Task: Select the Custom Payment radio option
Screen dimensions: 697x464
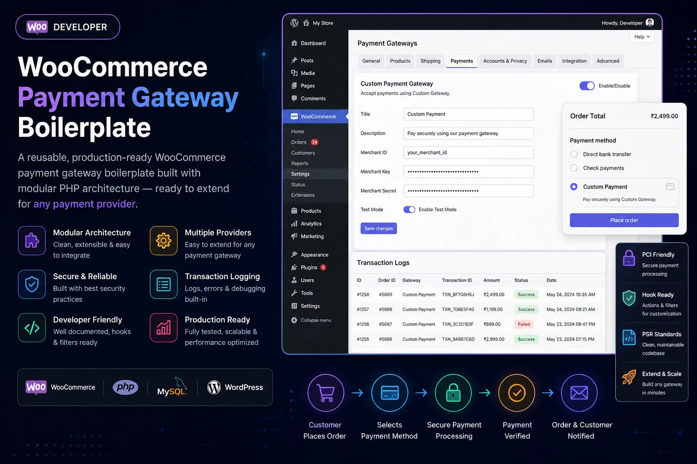Action: click(574, 187)
